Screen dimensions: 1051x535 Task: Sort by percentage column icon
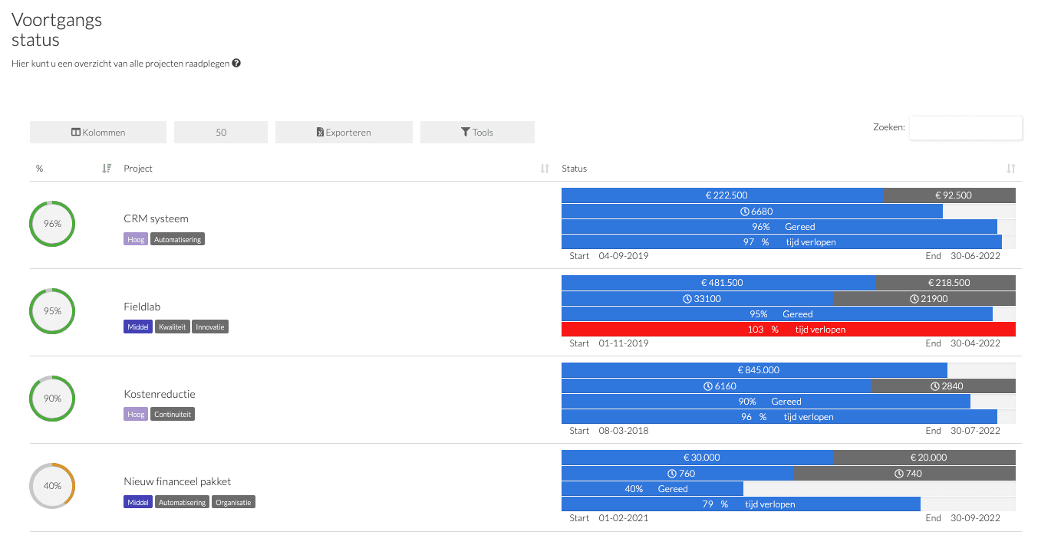click(x=107, y=169)
